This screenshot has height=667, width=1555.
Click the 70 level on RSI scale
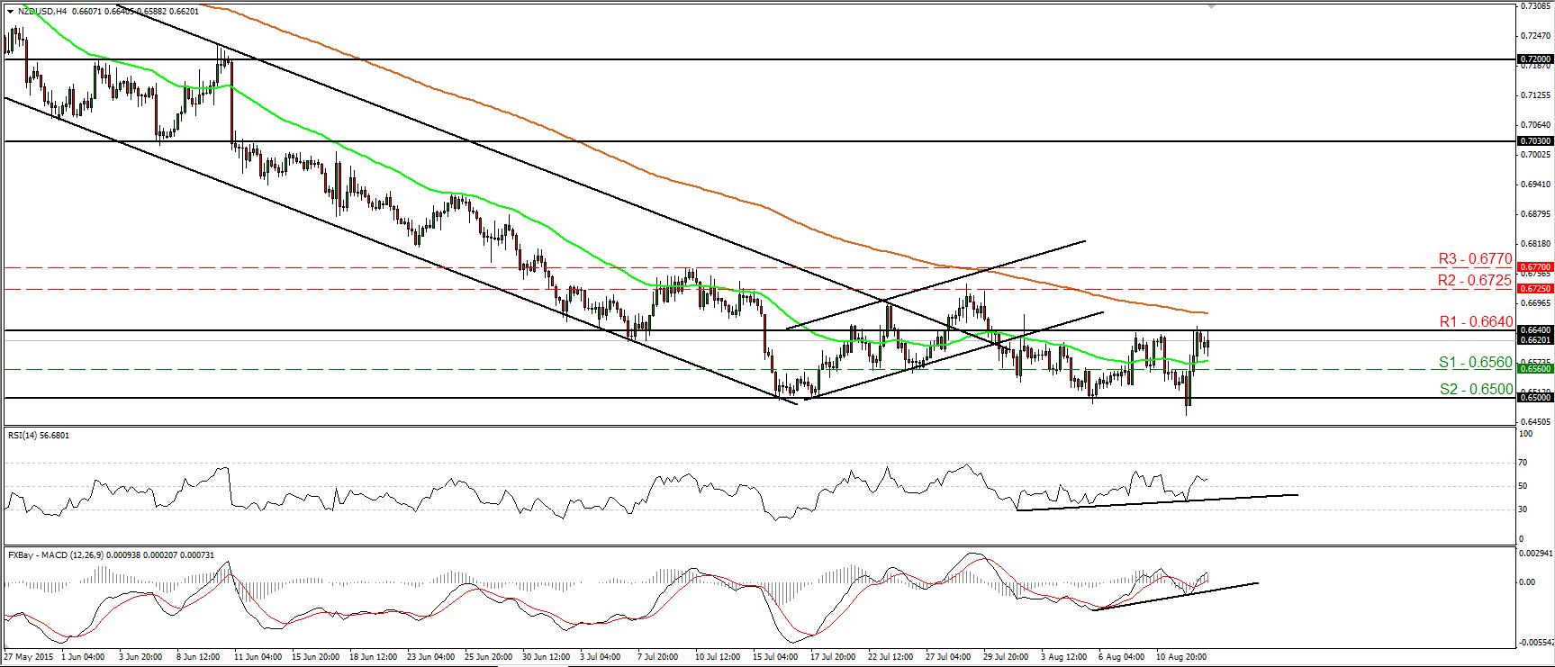point(1523,463)
